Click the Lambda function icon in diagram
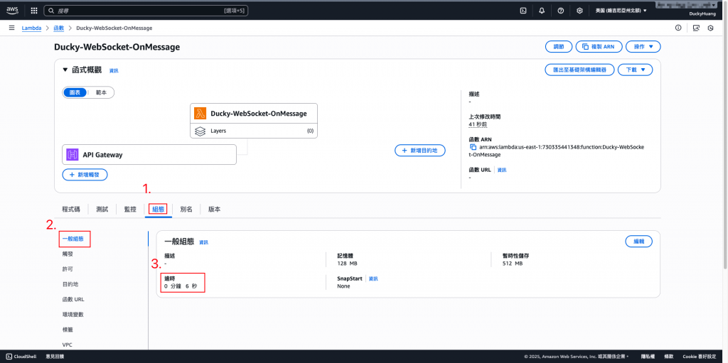Image resolution: width=728 pixels, height=363 pixels. [200, 113]
